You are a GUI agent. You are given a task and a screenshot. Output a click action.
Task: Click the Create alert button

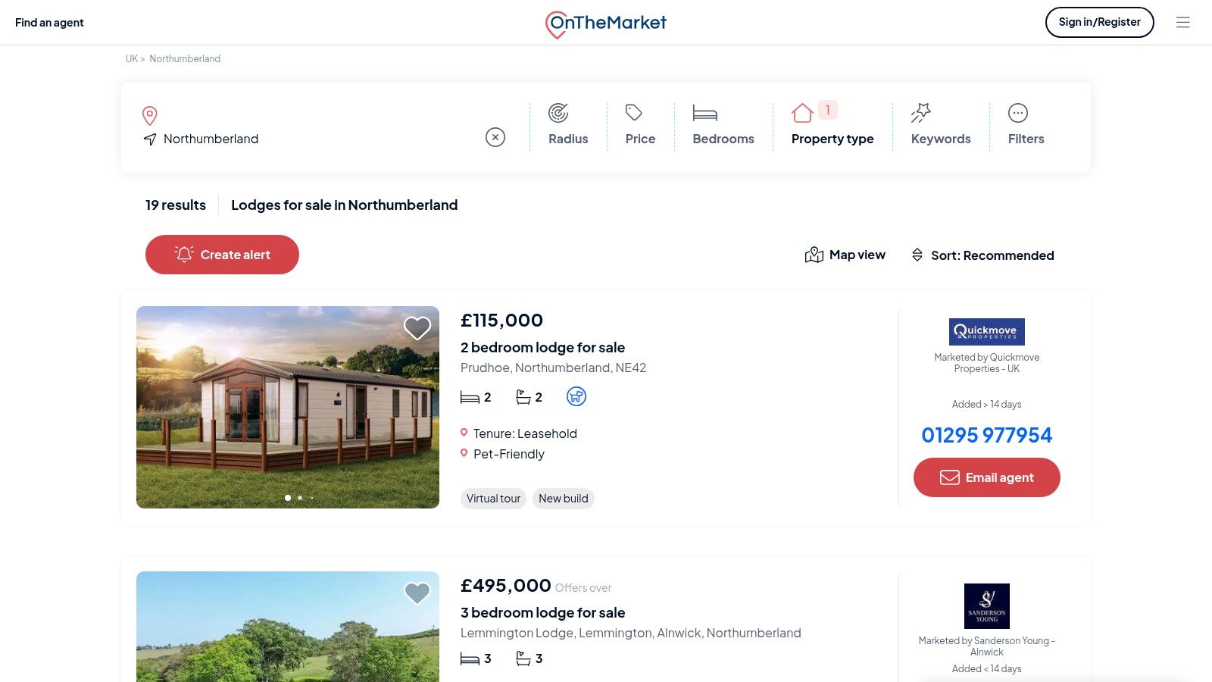coord(222,255)
